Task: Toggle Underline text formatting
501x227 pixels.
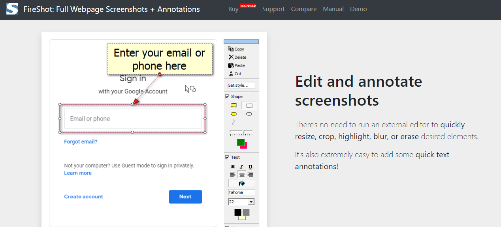Action: pos(250,167)
